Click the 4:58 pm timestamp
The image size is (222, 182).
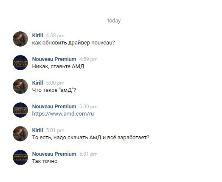(x=55, y=36)
